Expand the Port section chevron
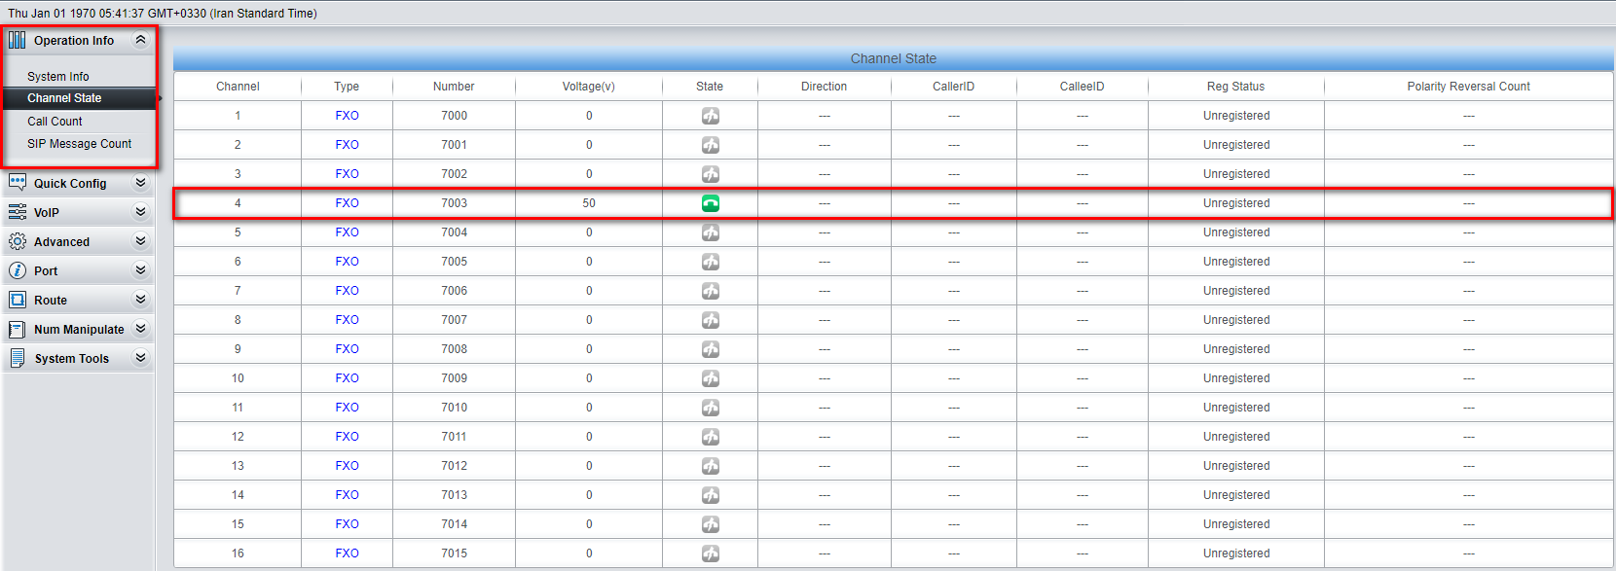The width and height of the screenshot is (1616, 571). (x=140, y=269)
